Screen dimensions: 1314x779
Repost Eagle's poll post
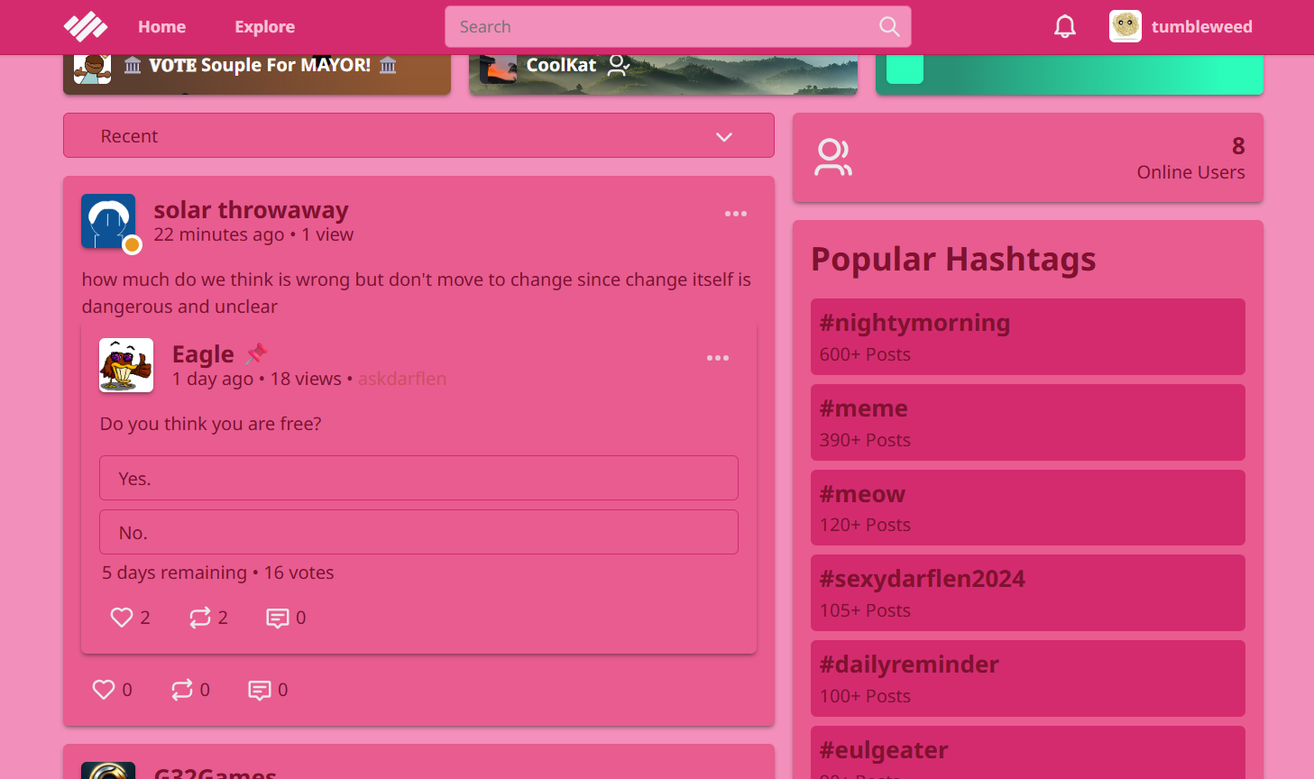pyautogui.click(x=200, y=618)
